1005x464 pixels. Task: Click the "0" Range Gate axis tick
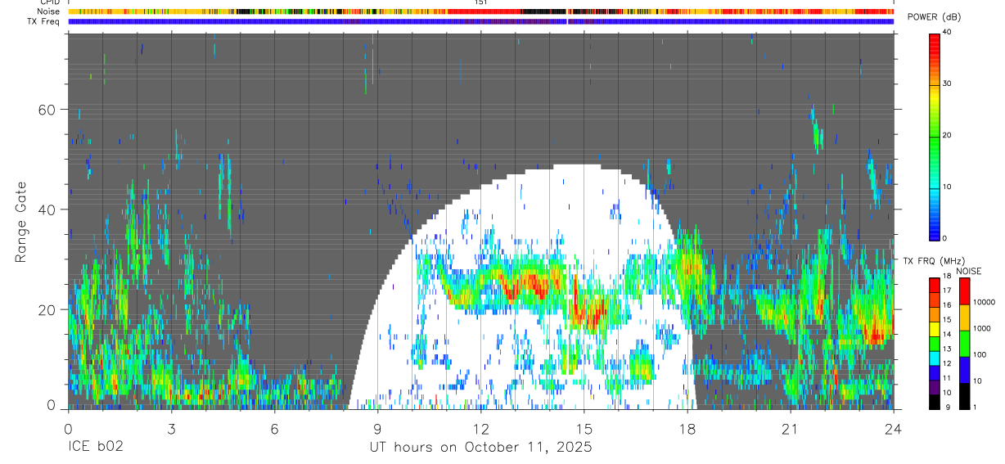[x=52, y=404]
